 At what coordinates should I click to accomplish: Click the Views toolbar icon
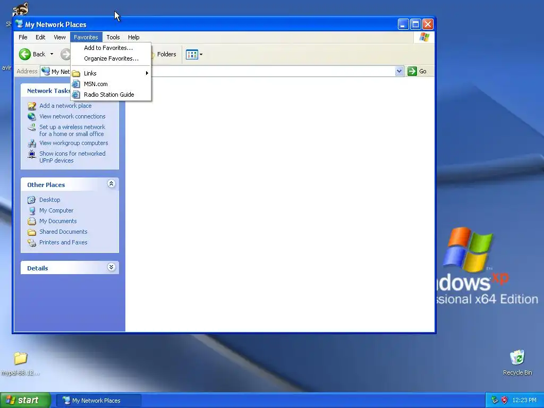192,55
